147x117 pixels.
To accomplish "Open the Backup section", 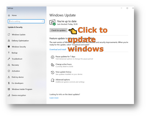I will pyautogui.click(x=15, y=53).
